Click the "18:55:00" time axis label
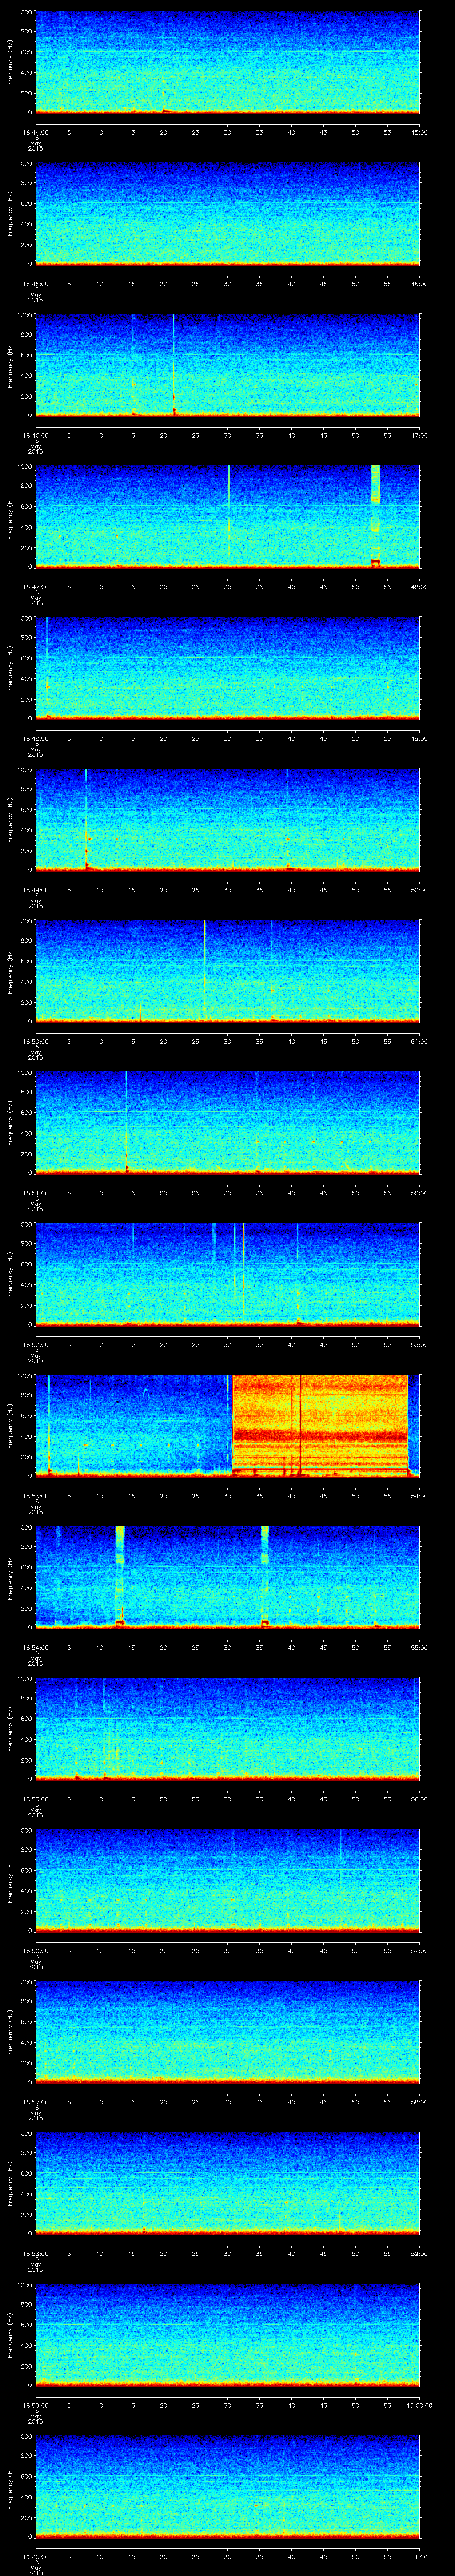This screenshot has width=455, height=2576. (x=35, y=1799)
